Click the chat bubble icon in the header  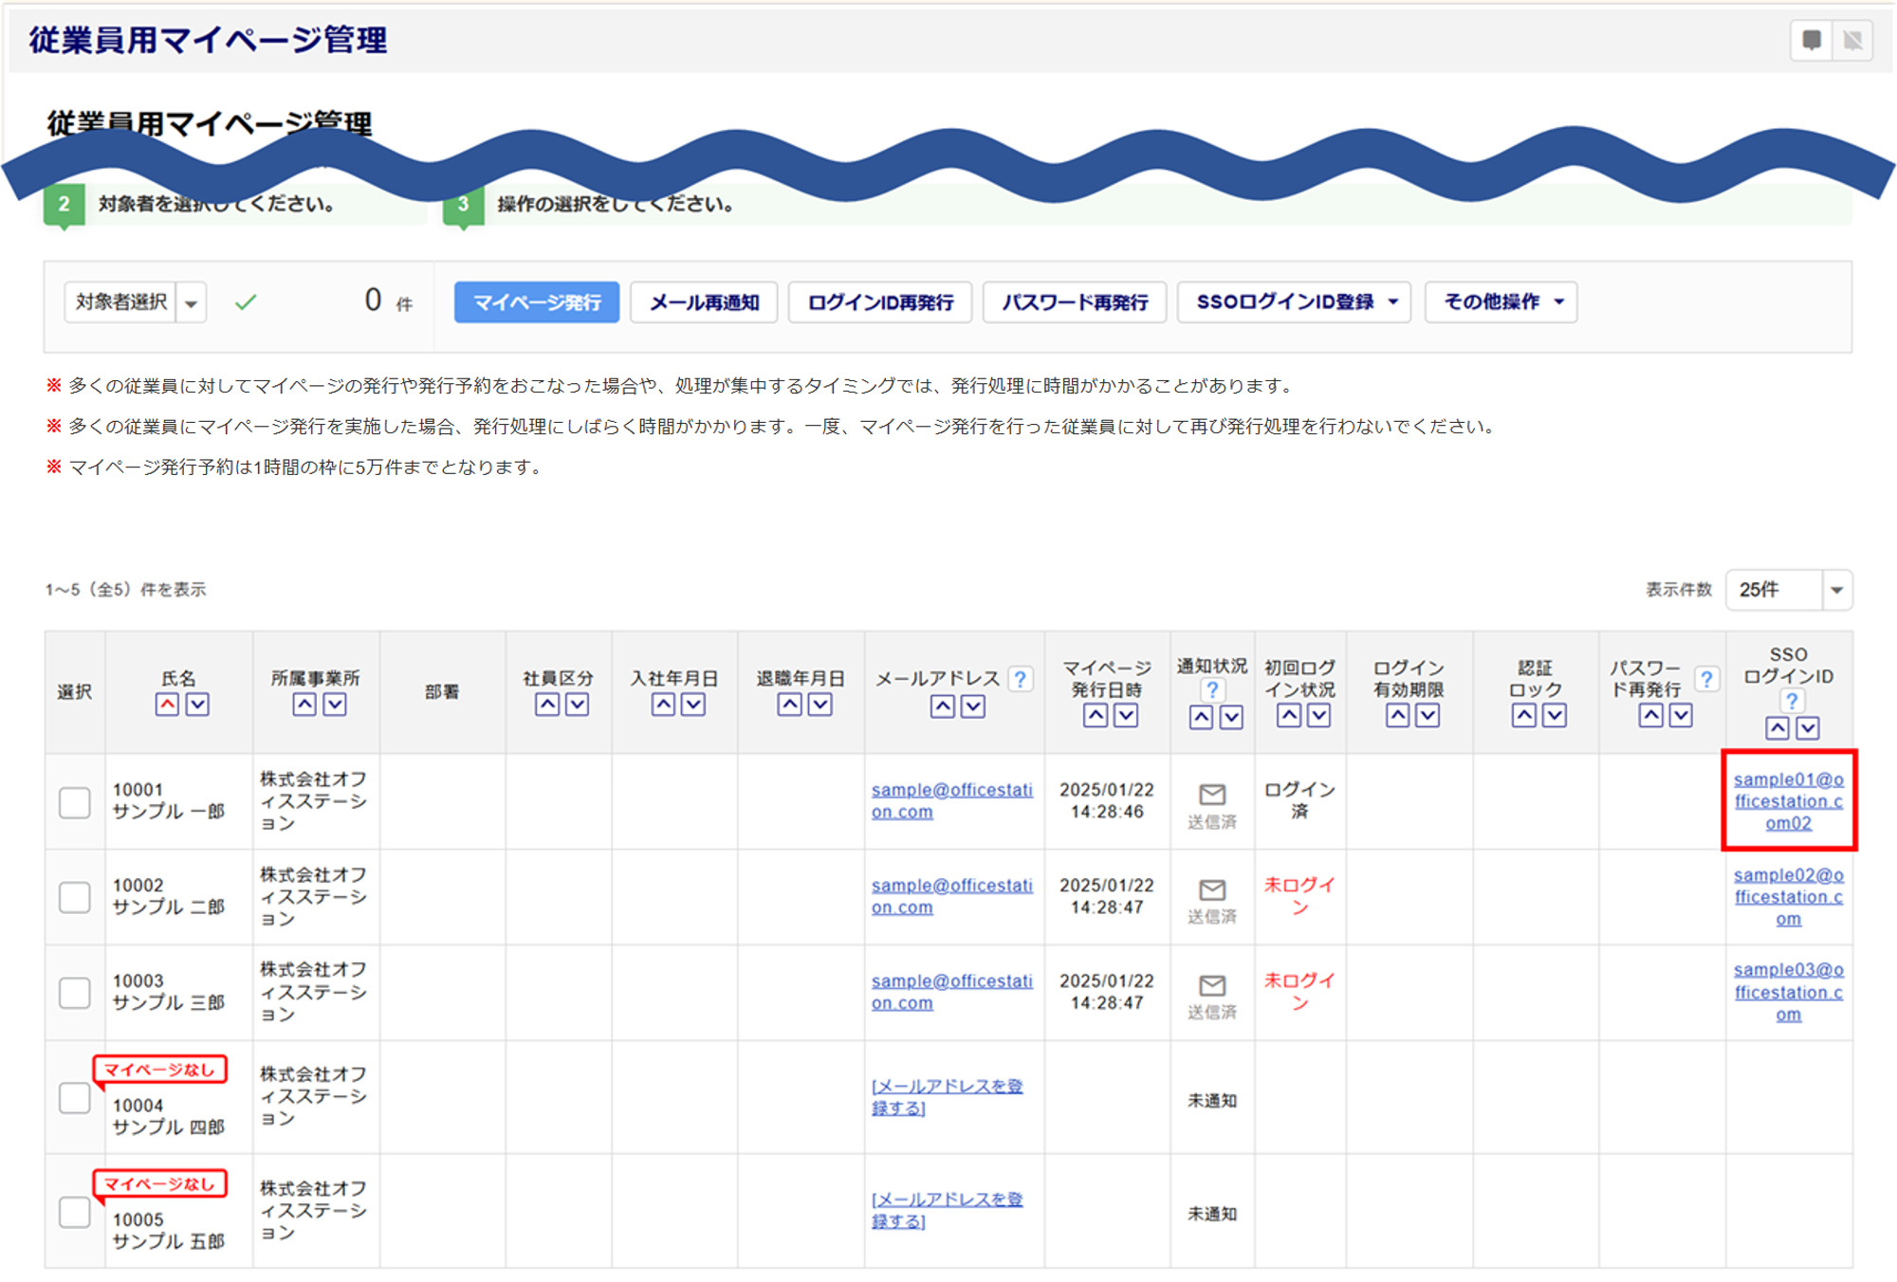pos(1811,40)
